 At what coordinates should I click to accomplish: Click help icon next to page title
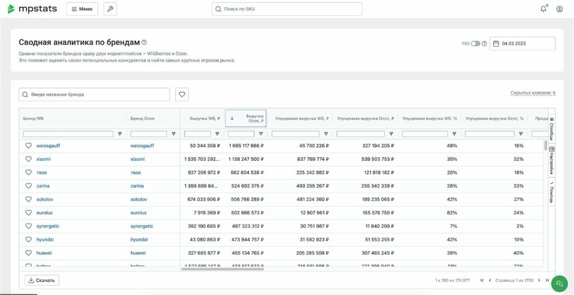pyautogui.click(x=144, y=42)
